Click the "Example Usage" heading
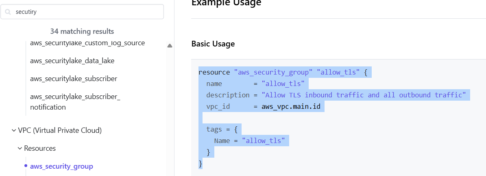Viewport: 486px width, 176px height. (x=226, y=3)
